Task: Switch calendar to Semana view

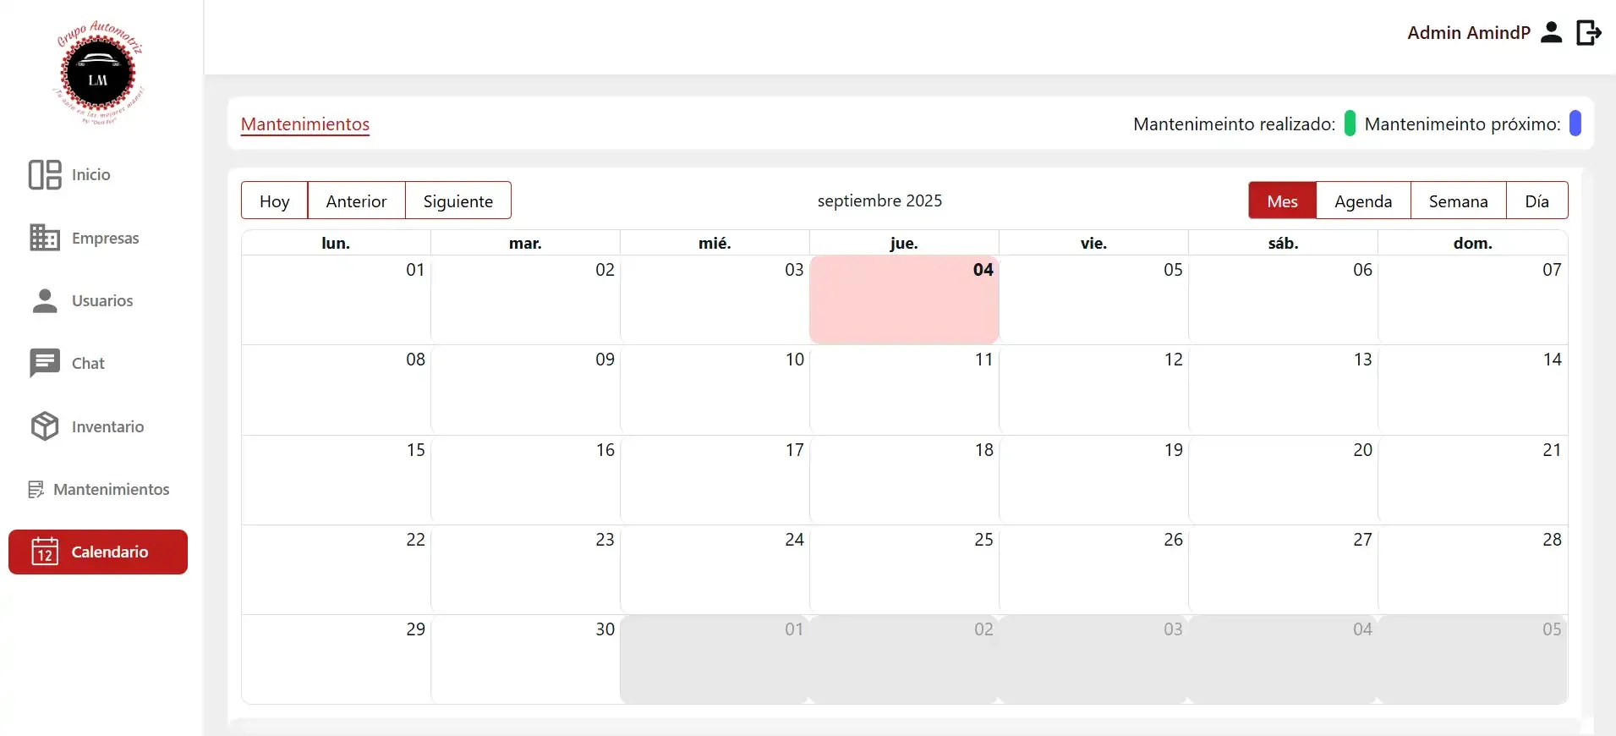Action: (1458, 201)
